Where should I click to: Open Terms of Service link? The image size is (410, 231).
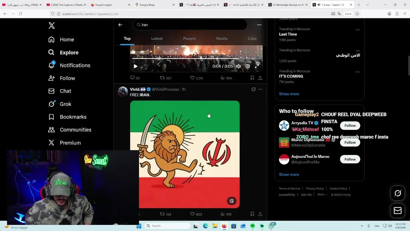point(289,189)
